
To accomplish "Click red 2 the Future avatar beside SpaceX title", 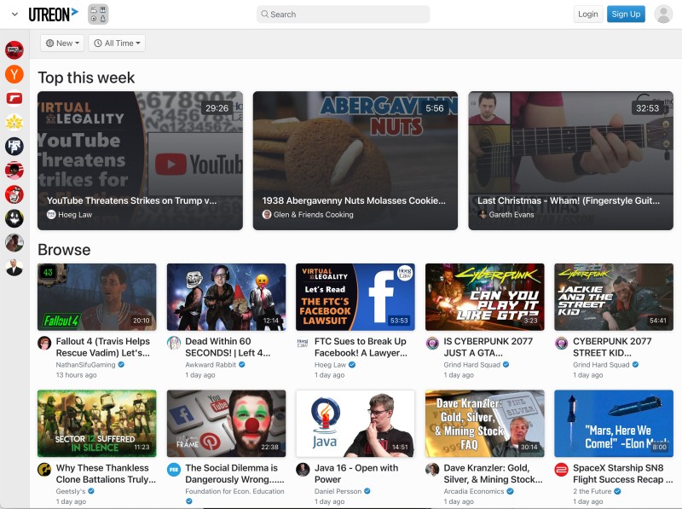I will (x=562, y=470).
